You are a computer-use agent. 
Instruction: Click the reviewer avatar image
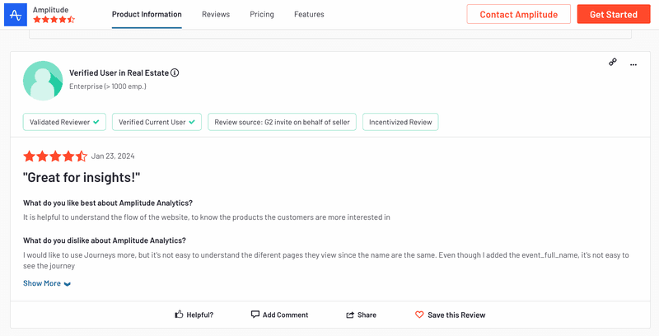tap(43, 80)
